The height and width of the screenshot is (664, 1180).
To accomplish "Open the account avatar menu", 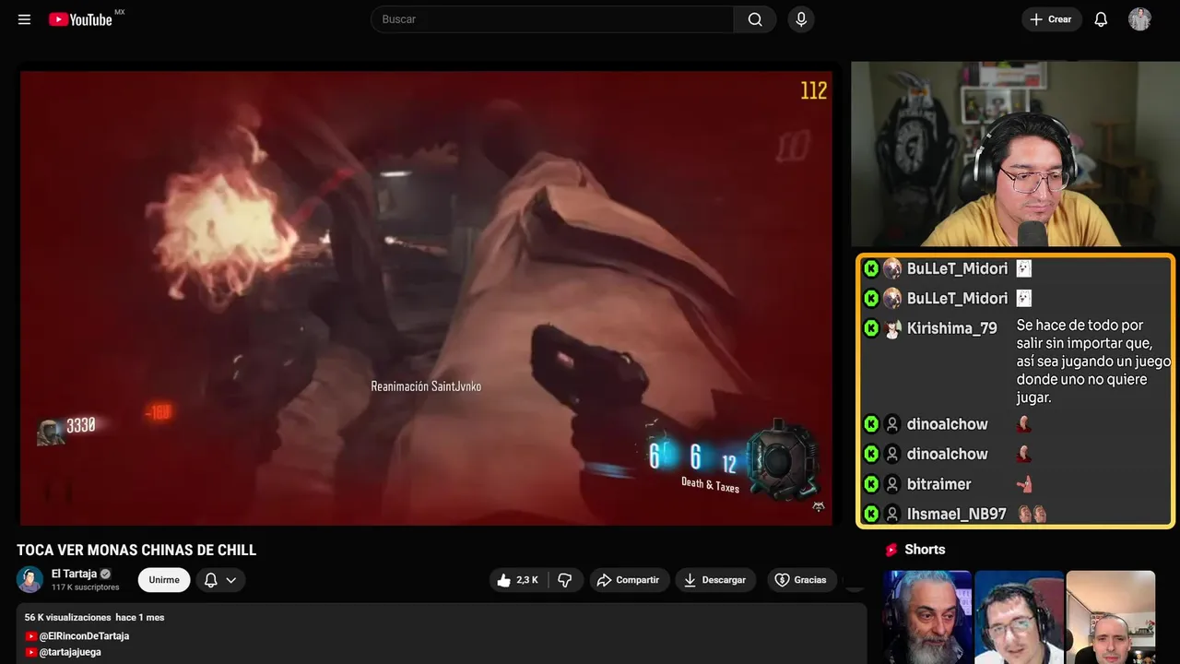I will point(1139,19).
